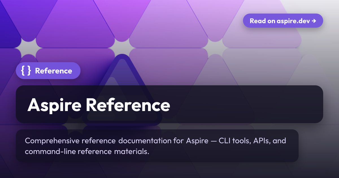Click the 'Comprehensive reference documentation' description text
Image resolution: width=339 pixels, height=178 pixels.
click(155, 146)
